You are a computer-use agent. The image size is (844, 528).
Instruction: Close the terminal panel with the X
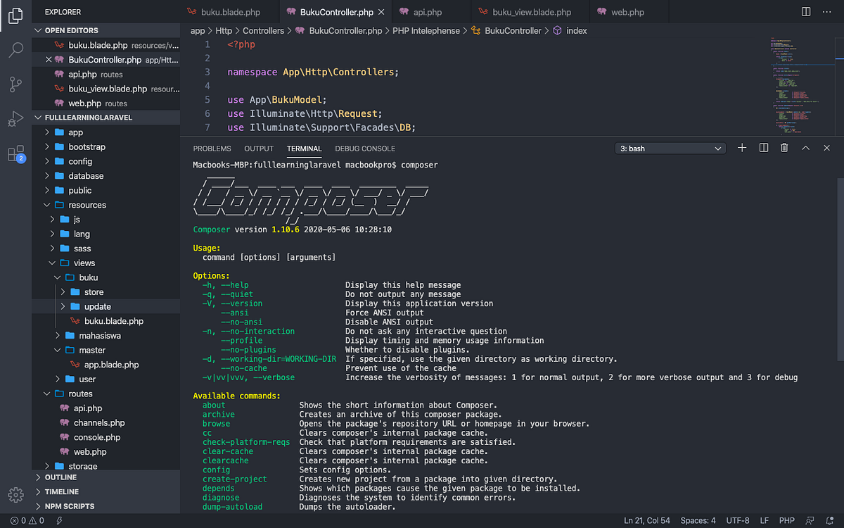[x=826, y=148]
